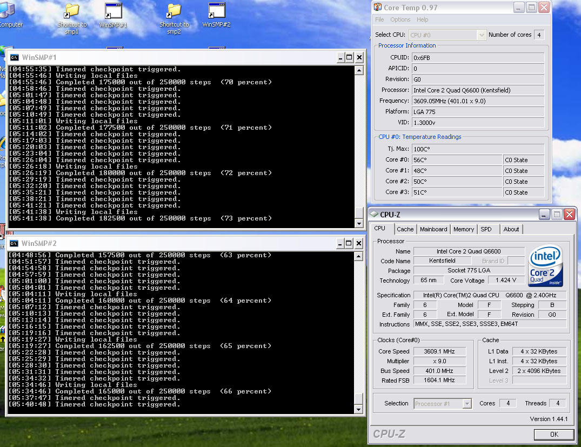The width and height of the screenshot is (581, 447).
Task: Click the Intel Core 2 Quad logo
Action: point(545,265)
